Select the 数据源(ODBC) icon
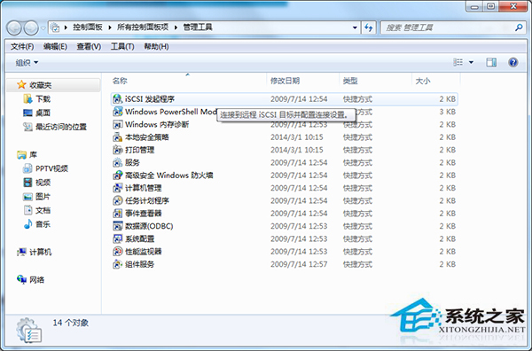The image size is (532, 351). (117, 226)
